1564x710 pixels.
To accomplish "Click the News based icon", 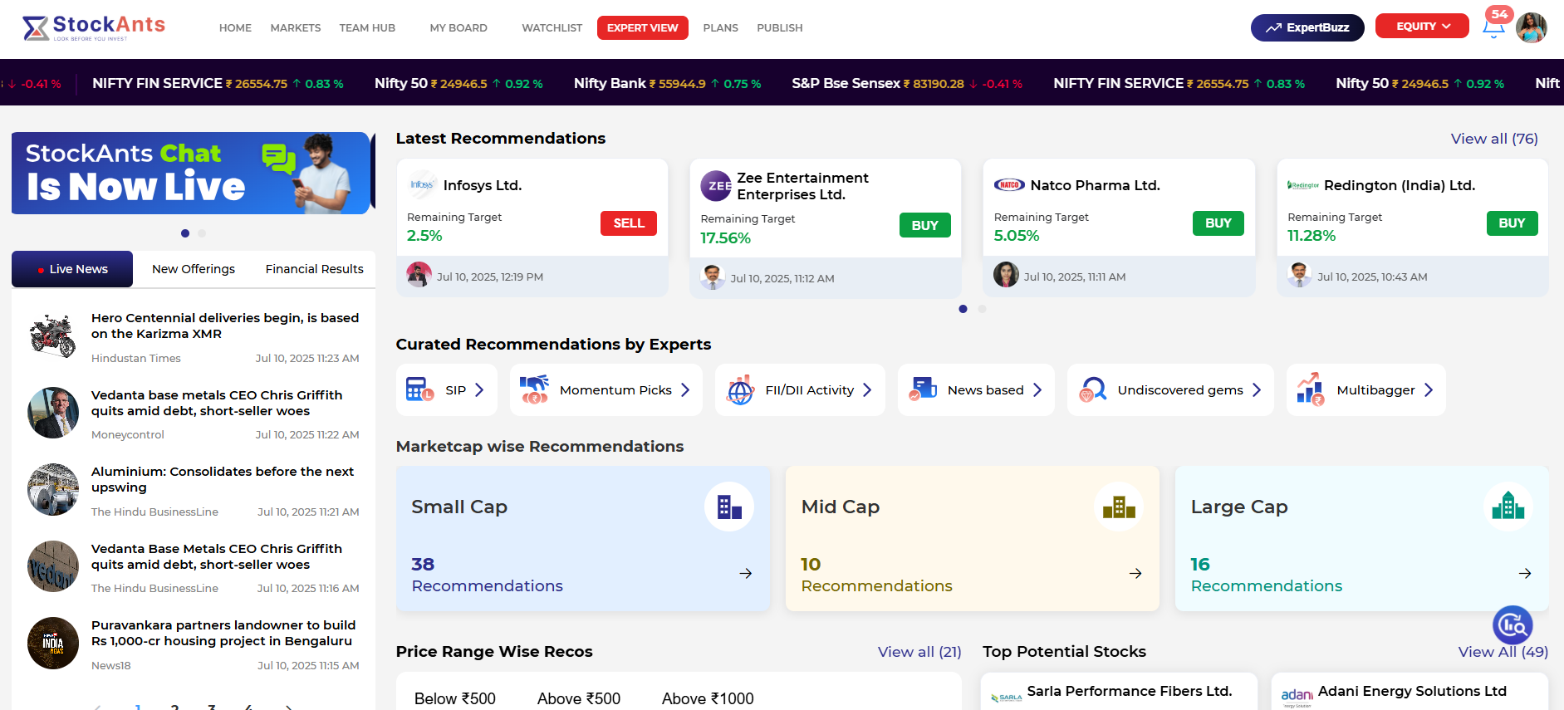I will (x=923, y=389).
